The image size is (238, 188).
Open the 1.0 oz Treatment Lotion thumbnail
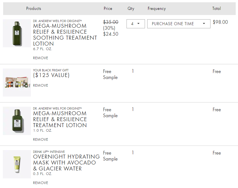pyautogui.click(x=17, y=121)
